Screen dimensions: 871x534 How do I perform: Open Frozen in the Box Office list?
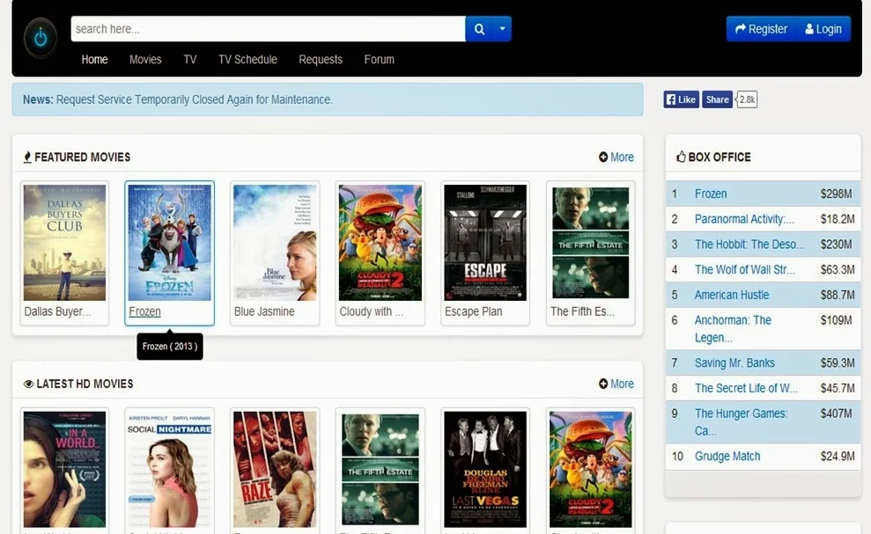point(711,194)
